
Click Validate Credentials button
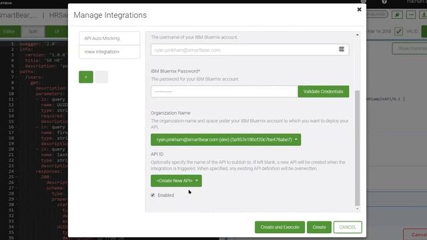point(323,91)
